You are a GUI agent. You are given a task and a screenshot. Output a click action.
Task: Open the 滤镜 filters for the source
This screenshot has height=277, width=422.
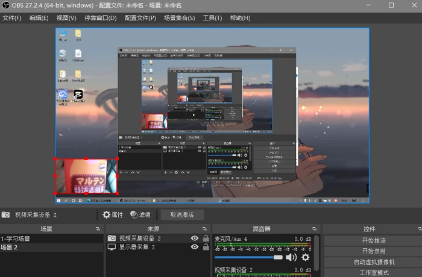140,214
